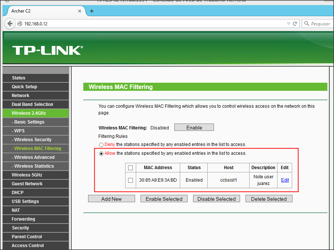Screen dimensions: 334x250
Task: Click Delete Selected button
Action: tap(269, 199)
